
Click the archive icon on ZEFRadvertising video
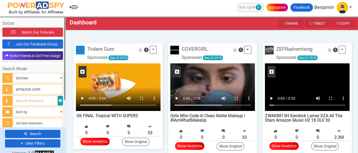tap(272, 72)
